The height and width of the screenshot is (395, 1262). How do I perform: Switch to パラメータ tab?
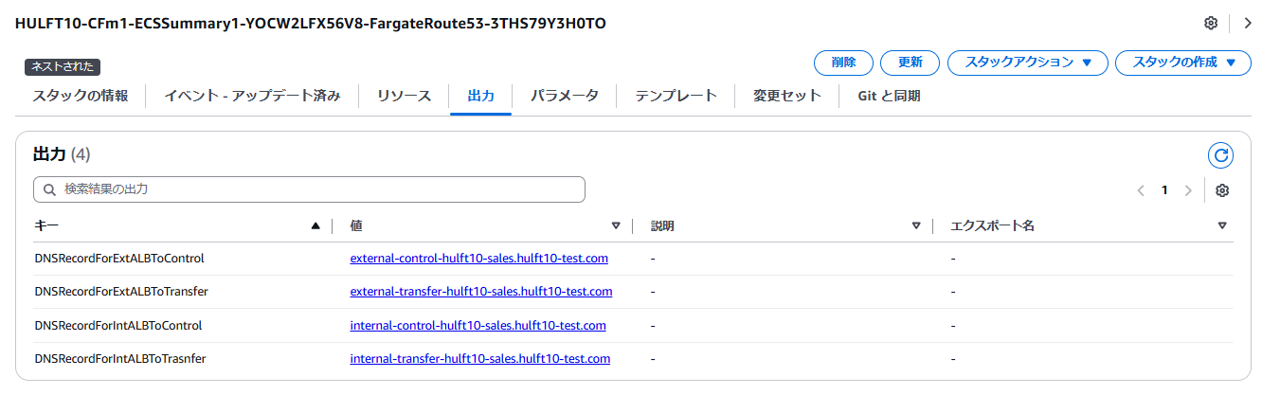point(564,96)
